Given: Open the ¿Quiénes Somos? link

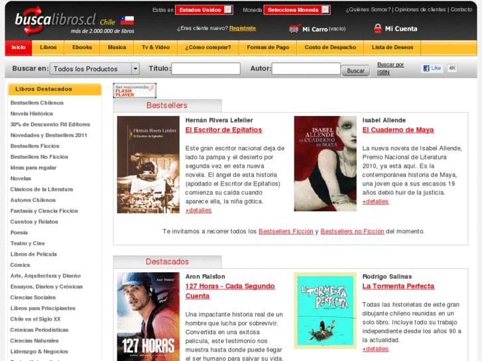Looking at the screenshot, I should tap(368, 9).
